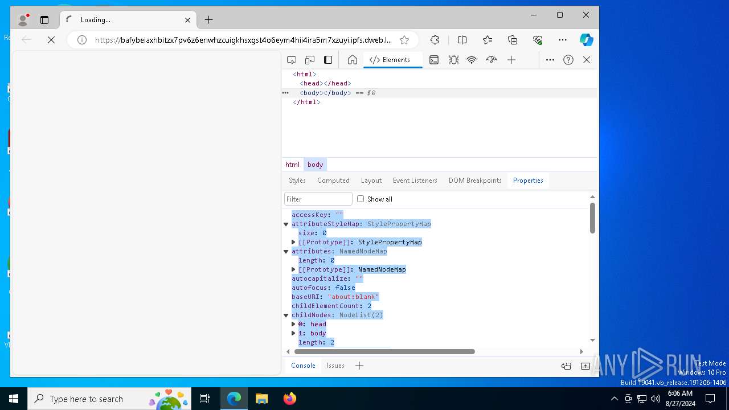Open the Network tool icon
Screen dimensions: 729x410
click(472, 60)
